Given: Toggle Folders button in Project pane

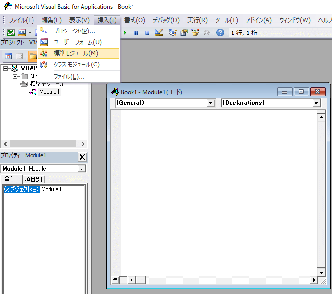Looking at the screenshot, I should point(32,56).
